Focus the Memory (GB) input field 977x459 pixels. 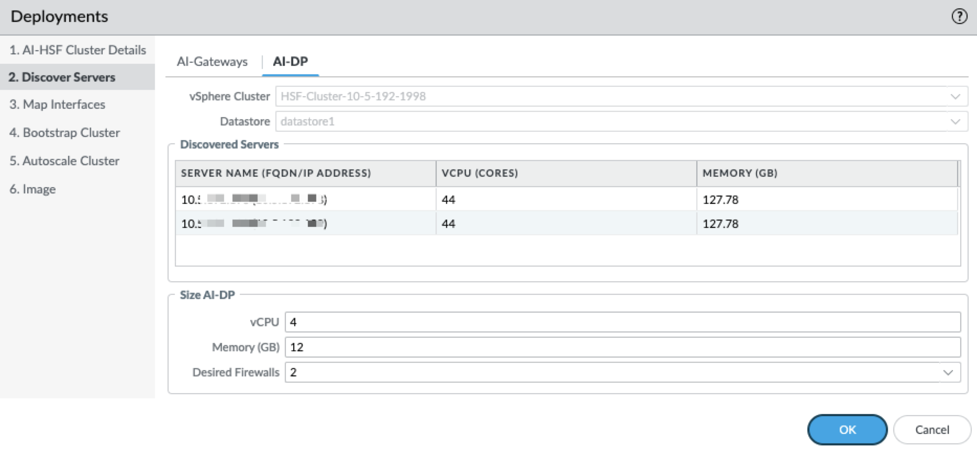click(622, 347)
